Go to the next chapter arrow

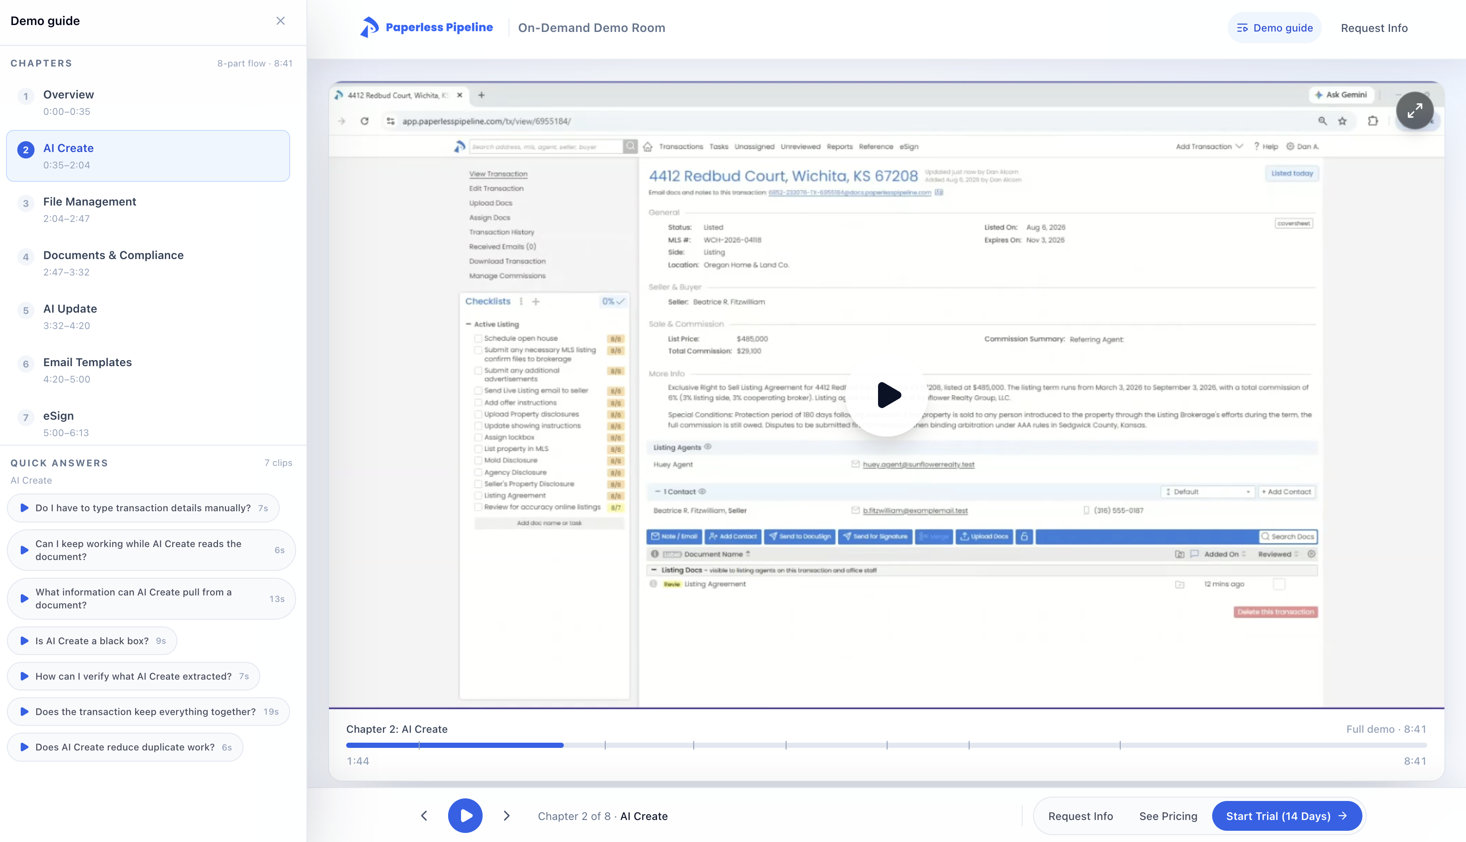506,815
